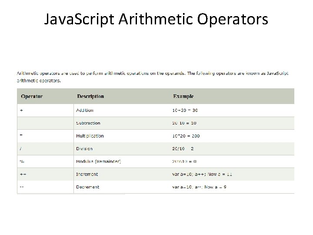The width and height of the screenshot is (313, 235).
Task: Select the Example column header
Action: pos(183,96)
